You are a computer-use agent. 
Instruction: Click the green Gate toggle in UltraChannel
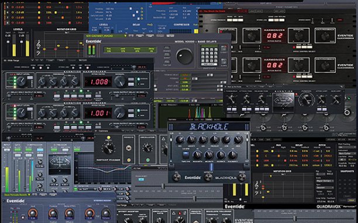point(18,150)
